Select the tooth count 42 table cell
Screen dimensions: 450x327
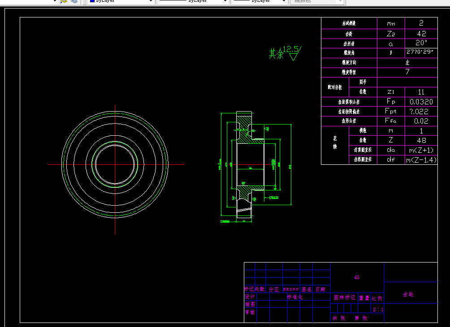pyautogui.click(x=421, y=34)
